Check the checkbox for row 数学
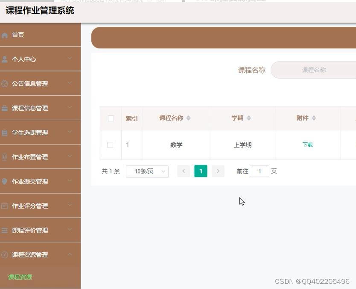The width and height of the screenshot is (356, 289). point(110,145)
